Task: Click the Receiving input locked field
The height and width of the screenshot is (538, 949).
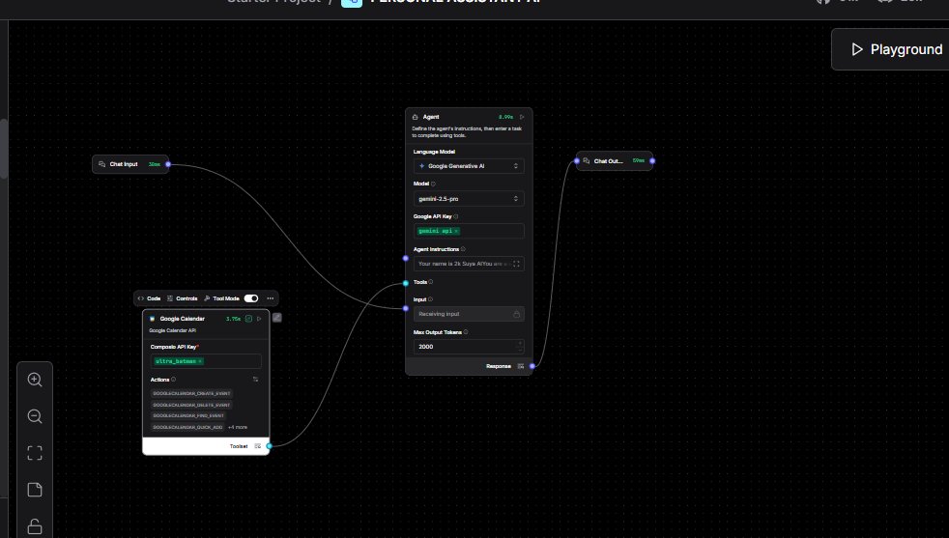Action: (469, 314)
